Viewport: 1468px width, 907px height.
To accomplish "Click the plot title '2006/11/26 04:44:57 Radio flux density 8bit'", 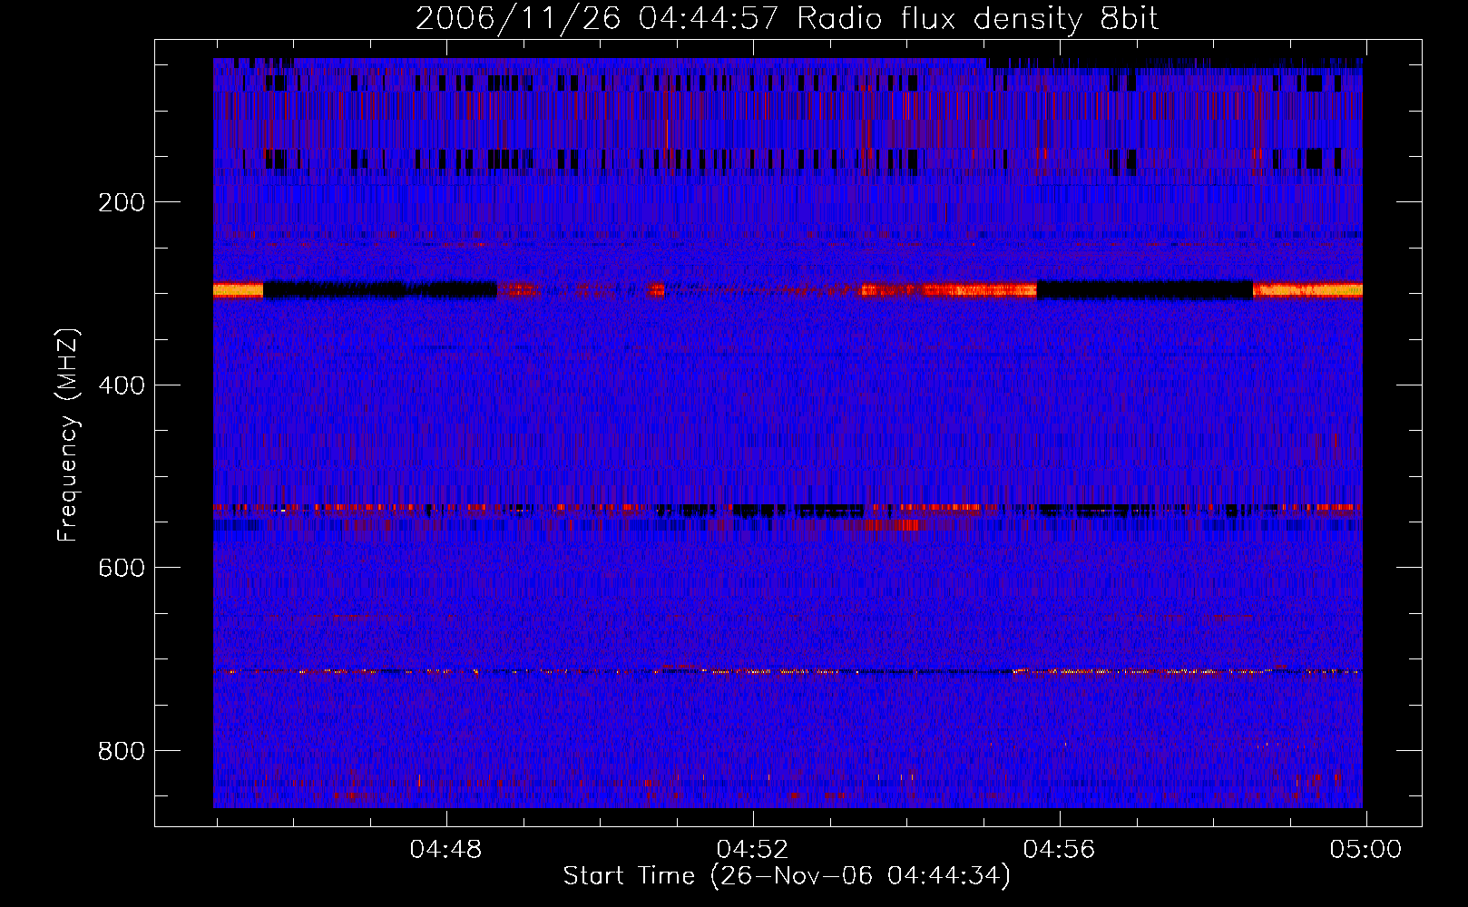I will click(x=787, y=19).
